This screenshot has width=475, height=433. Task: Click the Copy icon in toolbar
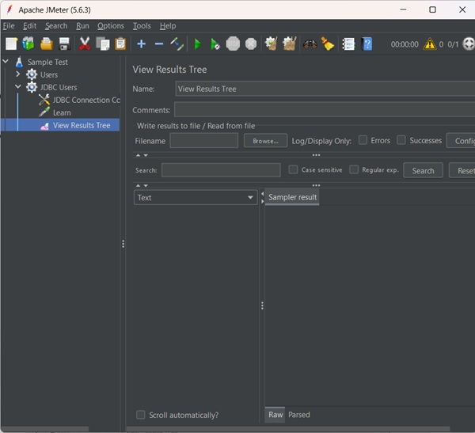coord(103,44)
